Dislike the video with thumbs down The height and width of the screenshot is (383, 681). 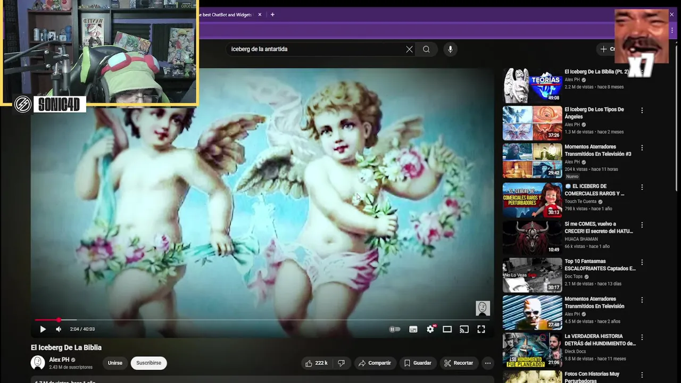pos(342,363)
